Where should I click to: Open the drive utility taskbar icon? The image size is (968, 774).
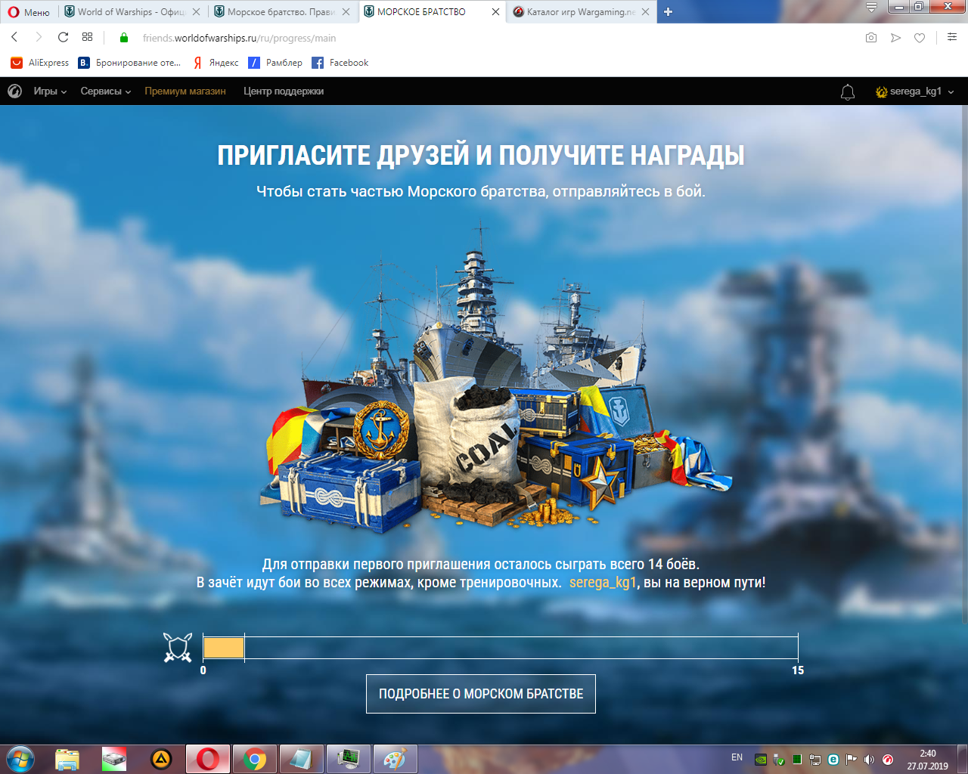pos(114,759)
